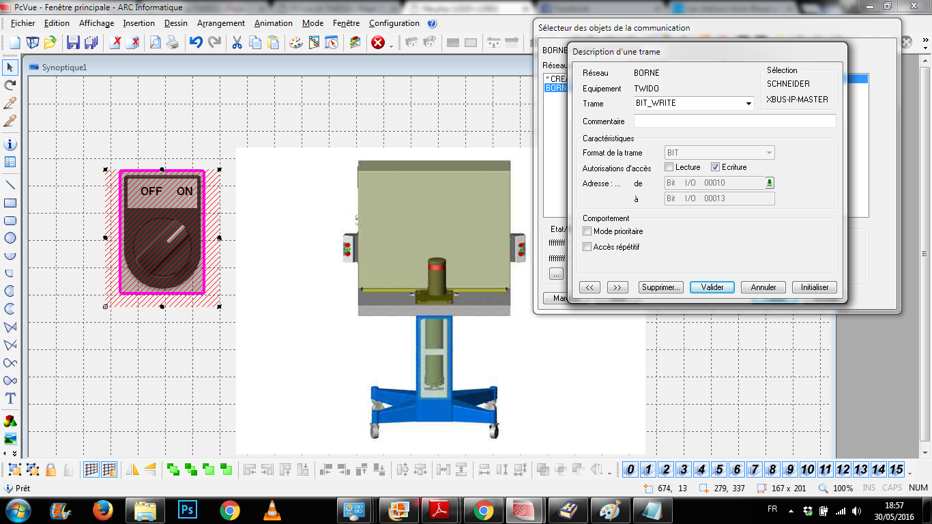
Task: Open the Animation menu
Action: tap(273, 23)
